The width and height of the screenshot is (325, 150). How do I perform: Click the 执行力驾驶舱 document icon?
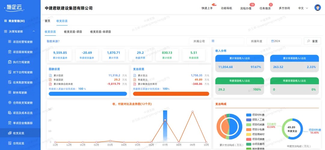[x=10, y=62]
